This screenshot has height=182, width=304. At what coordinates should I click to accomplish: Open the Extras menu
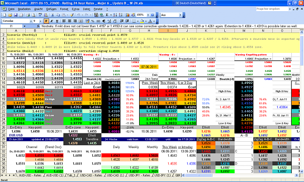point(75,9)
